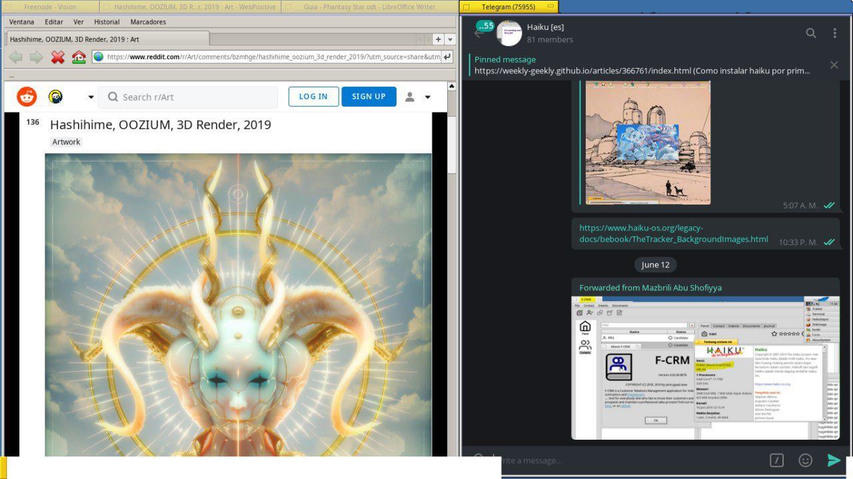
Task: Click the 81 members subtitle
Action: point(550,39)
